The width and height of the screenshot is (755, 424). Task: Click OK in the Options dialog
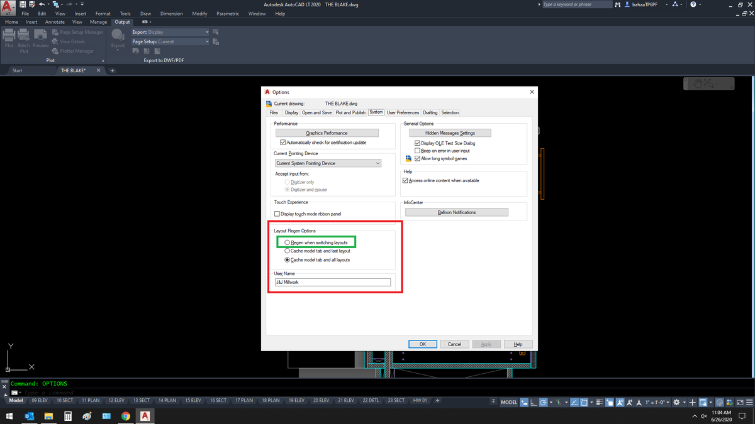pos(423,344)
